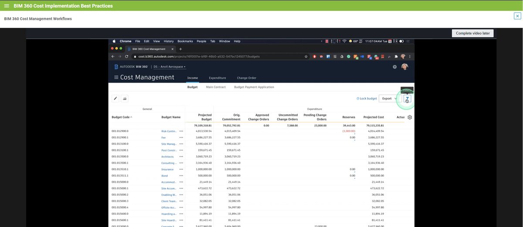This screenshot has width=523, height=227.
Task: Close the BIM 360 Cost Management Workflows panel
Action: click(517, 16)
